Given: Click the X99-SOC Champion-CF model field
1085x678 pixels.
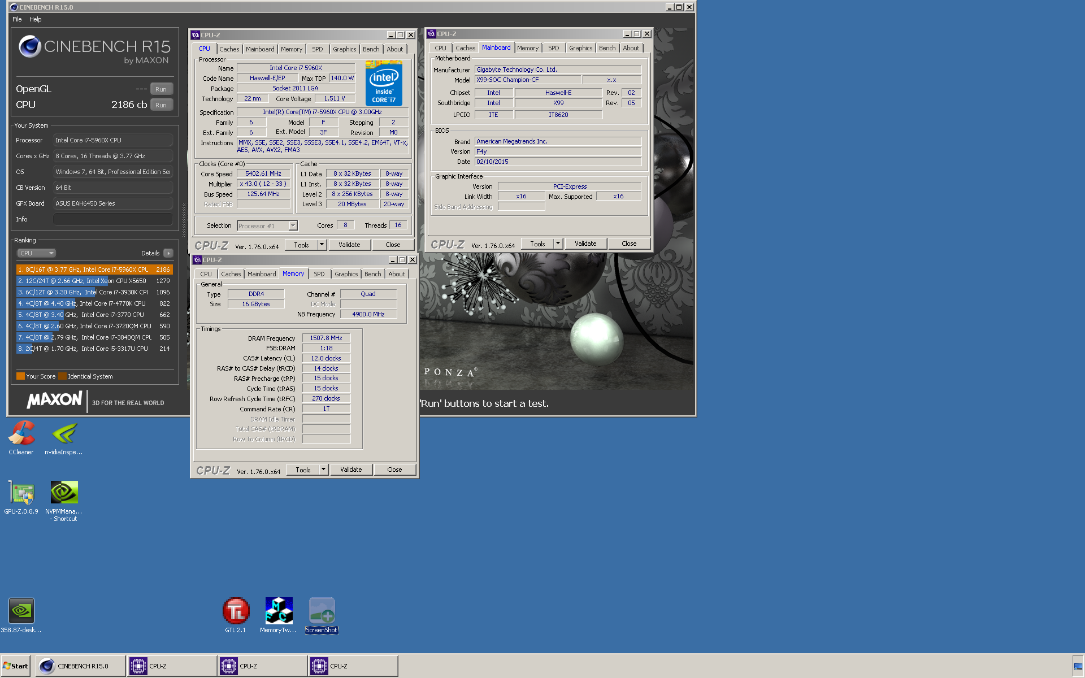Looking at the screenshot, I should (x=528, y=80).
